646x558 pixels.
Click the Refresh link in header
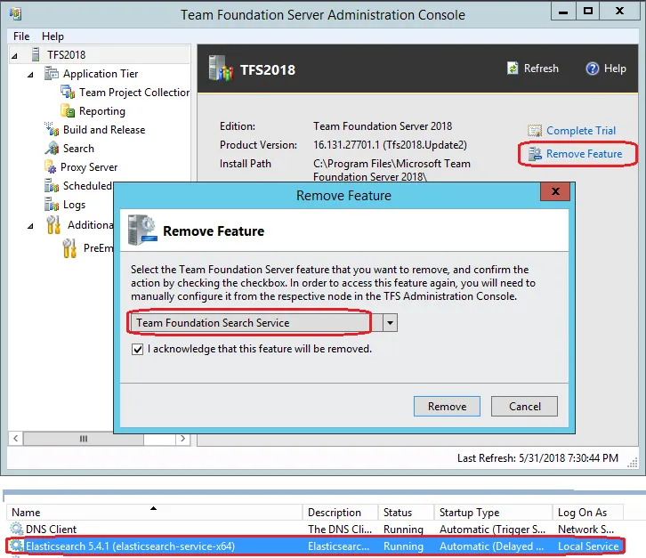tap(541, 68)
